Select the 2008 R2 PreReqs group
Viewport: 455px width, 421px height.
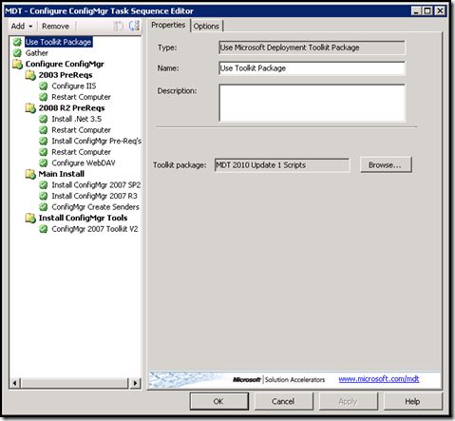[71, 108]
